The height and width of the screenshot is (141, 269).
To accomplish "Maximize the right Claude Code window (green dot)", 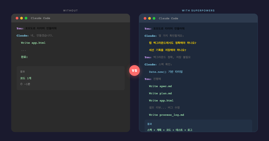I will [154, 18].
